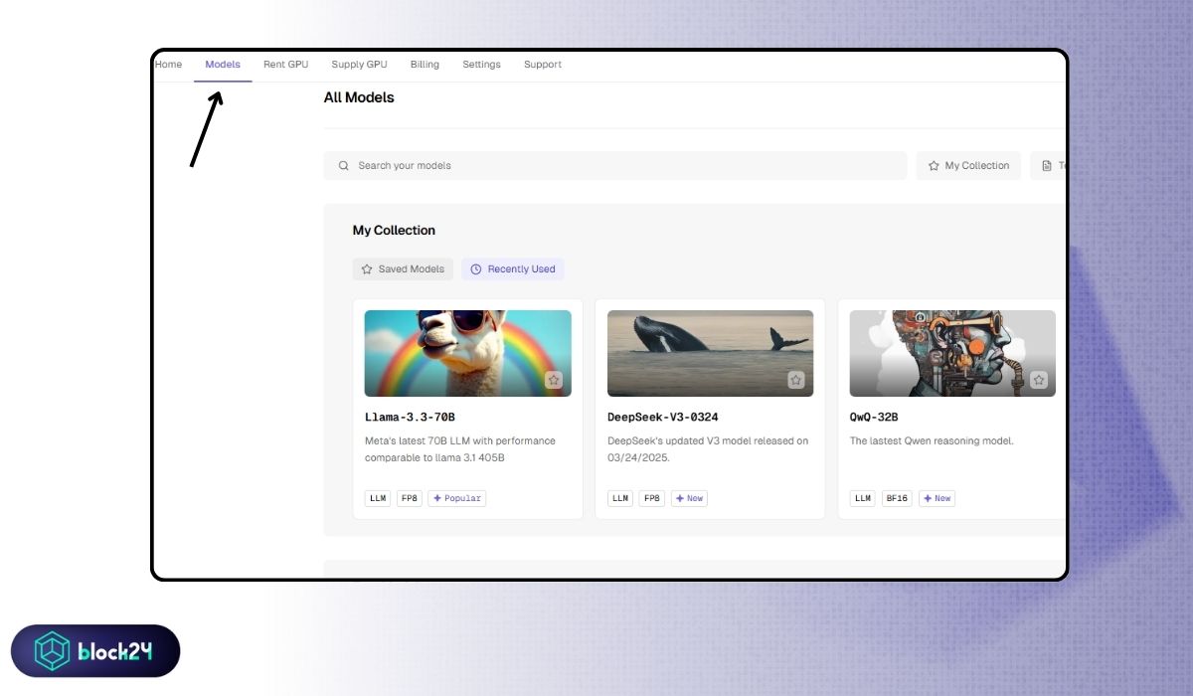This screenshot has width=1193, height=696.
Task: Select the Recently Used filter
Action: tap(513, 269)
